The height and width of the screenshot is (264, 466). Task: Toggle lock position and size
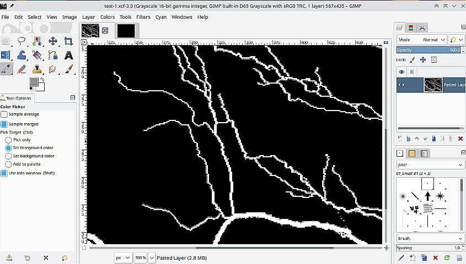pos(423,60)
